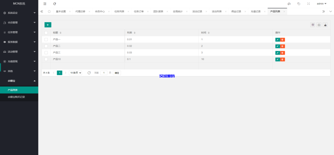Click the green add product button
Image resolution: width=334 pixels, height=155 pixels.
tap(48, 25)
